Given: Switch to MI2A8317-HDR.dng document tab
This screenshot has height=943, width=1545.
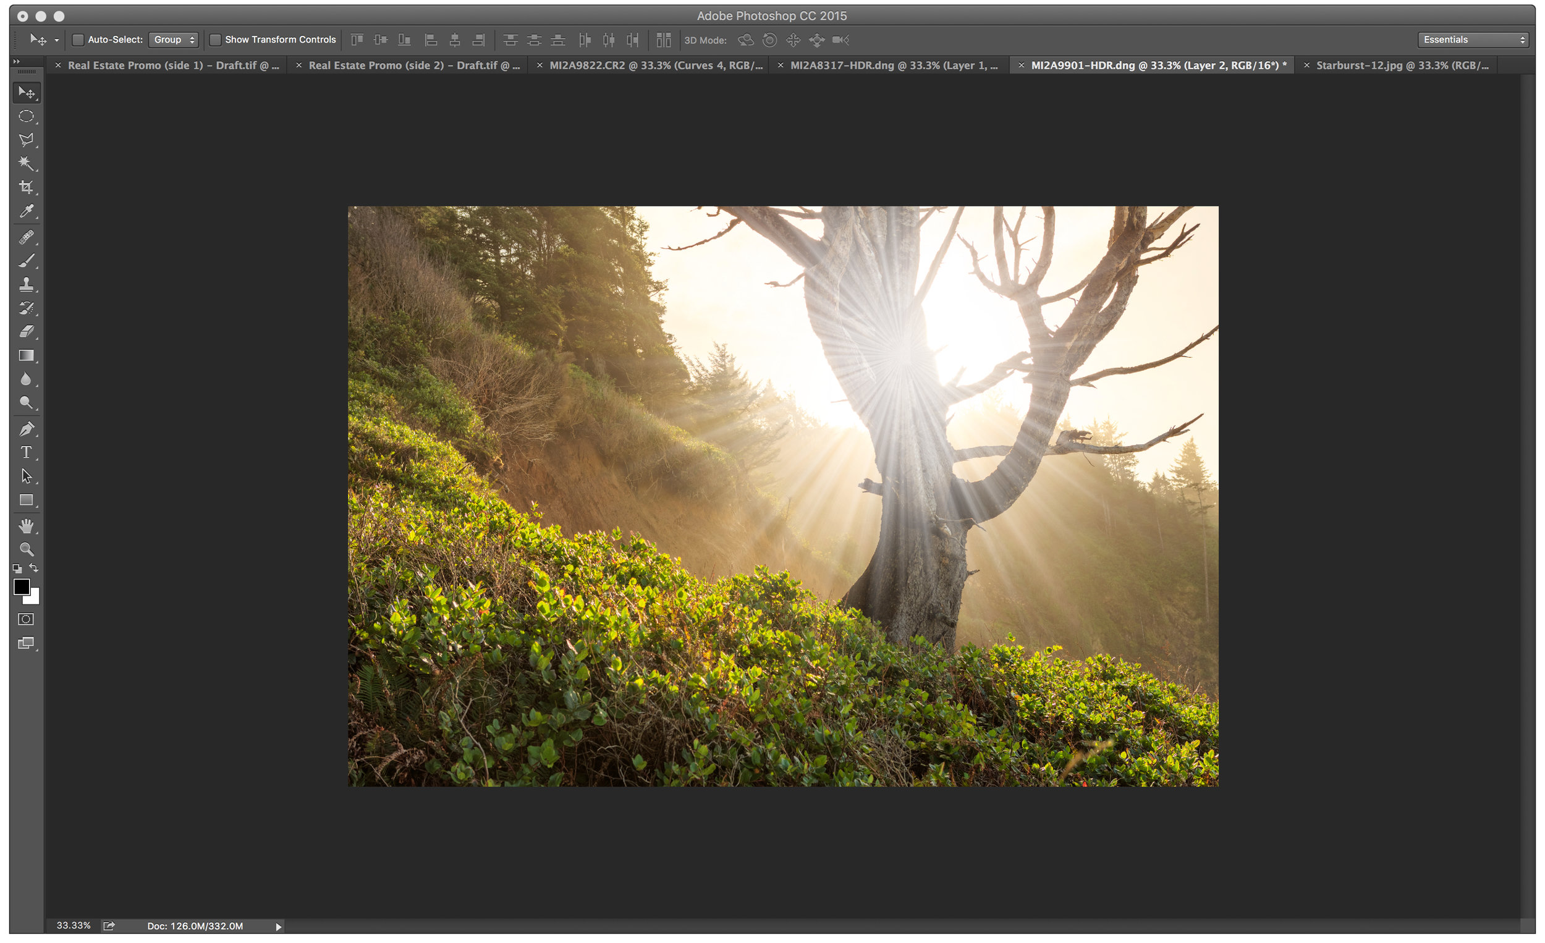Looking at the screenshot, I should 894,66.
